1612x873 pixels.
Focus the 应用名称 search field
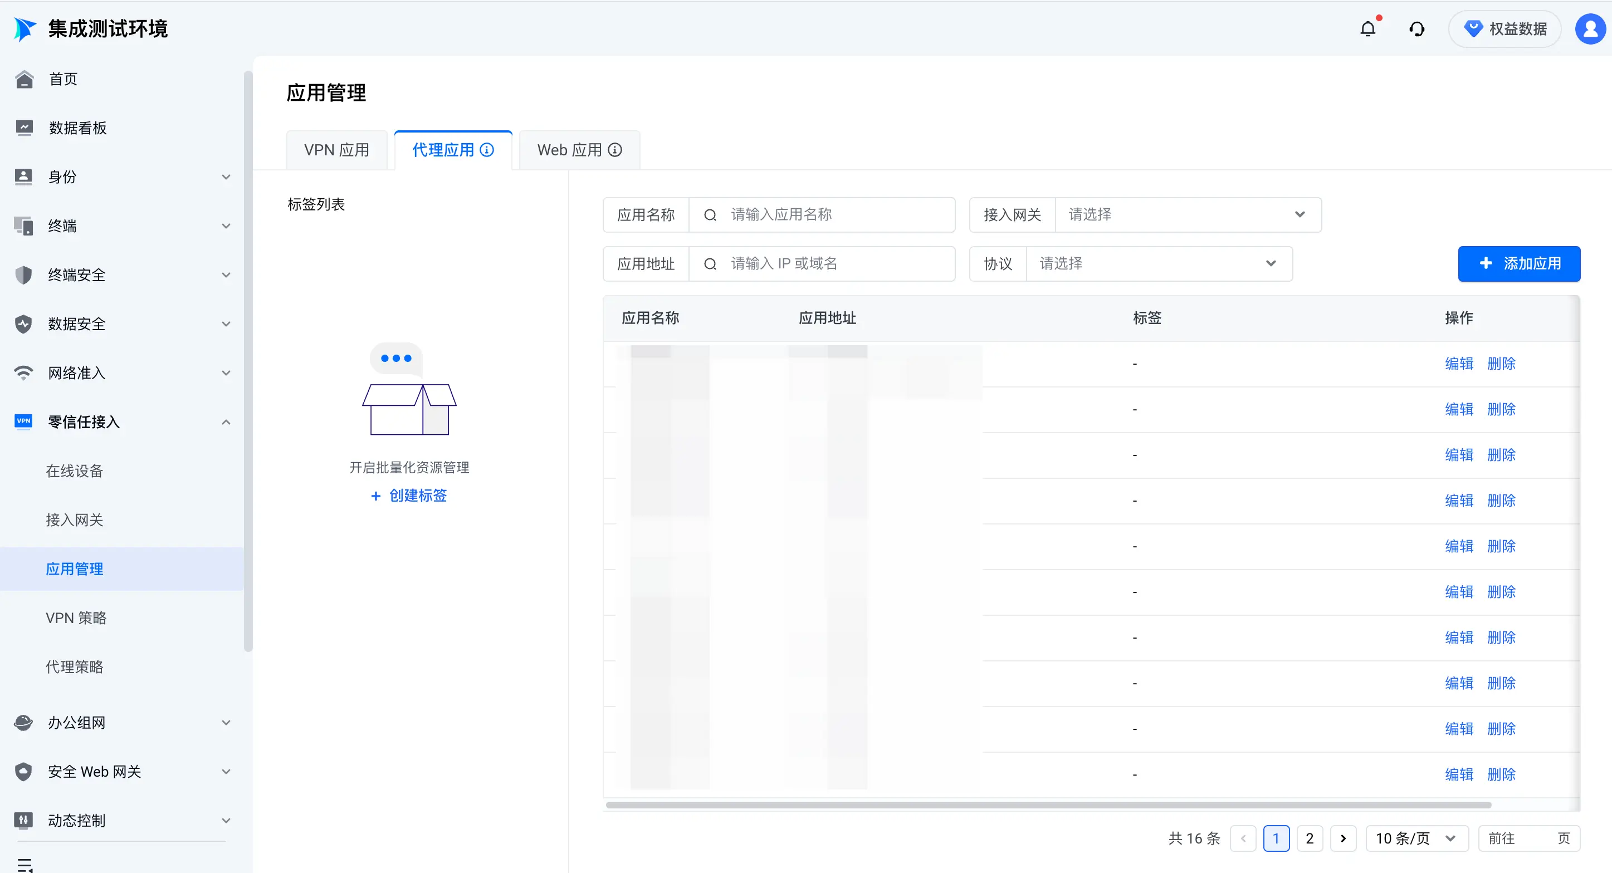pyautogui.click(x=822, y=214)
